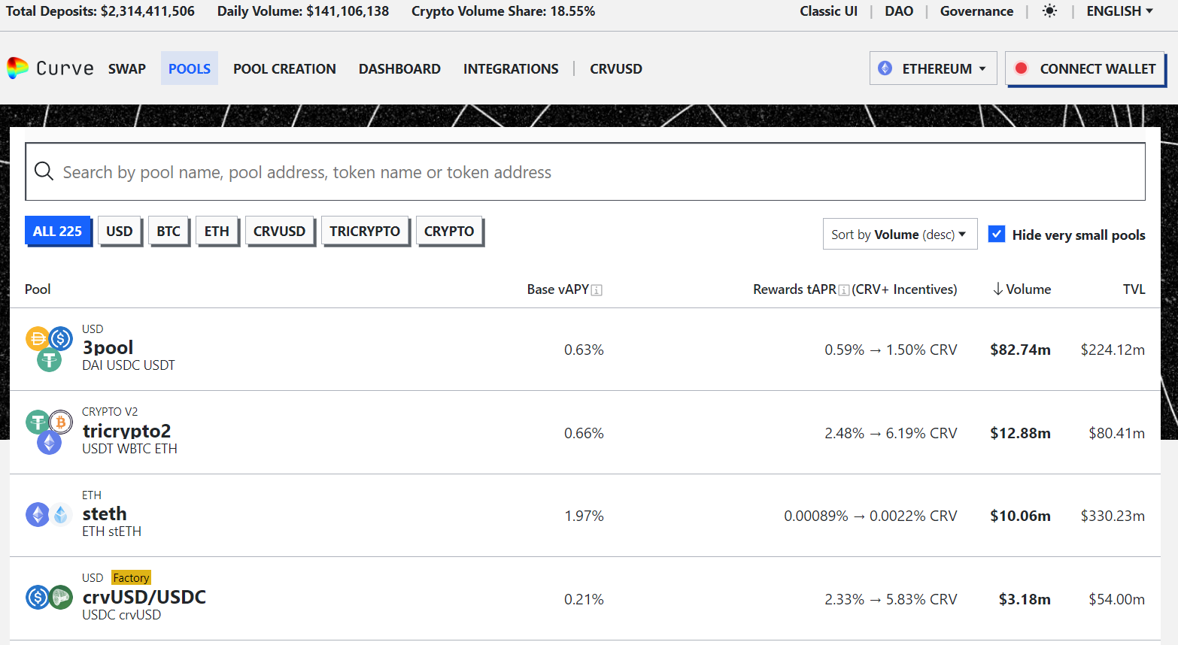
Task: Open the Base vAPY info icon
Action: [x=597, y=290]
